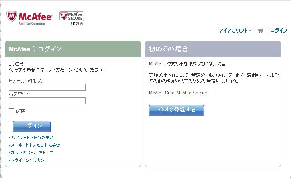Open the メールアドレスを忘れた場合 link
Viewport: 291px width, 178px height.
36,145
